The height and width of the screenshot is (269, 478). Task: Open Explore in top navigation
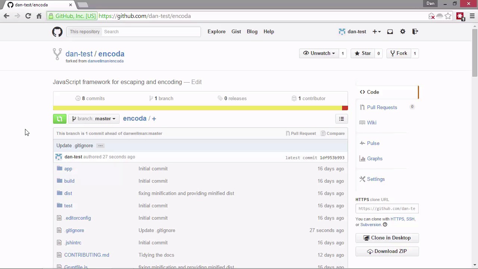point(217,32)
